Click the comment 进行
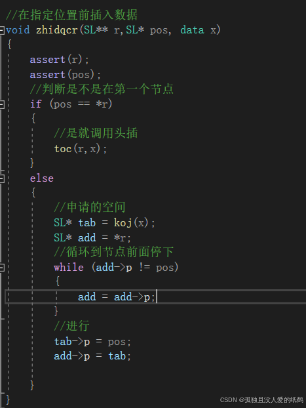The height and width of the screenshot is (408, 306). [x=72, y=326]
